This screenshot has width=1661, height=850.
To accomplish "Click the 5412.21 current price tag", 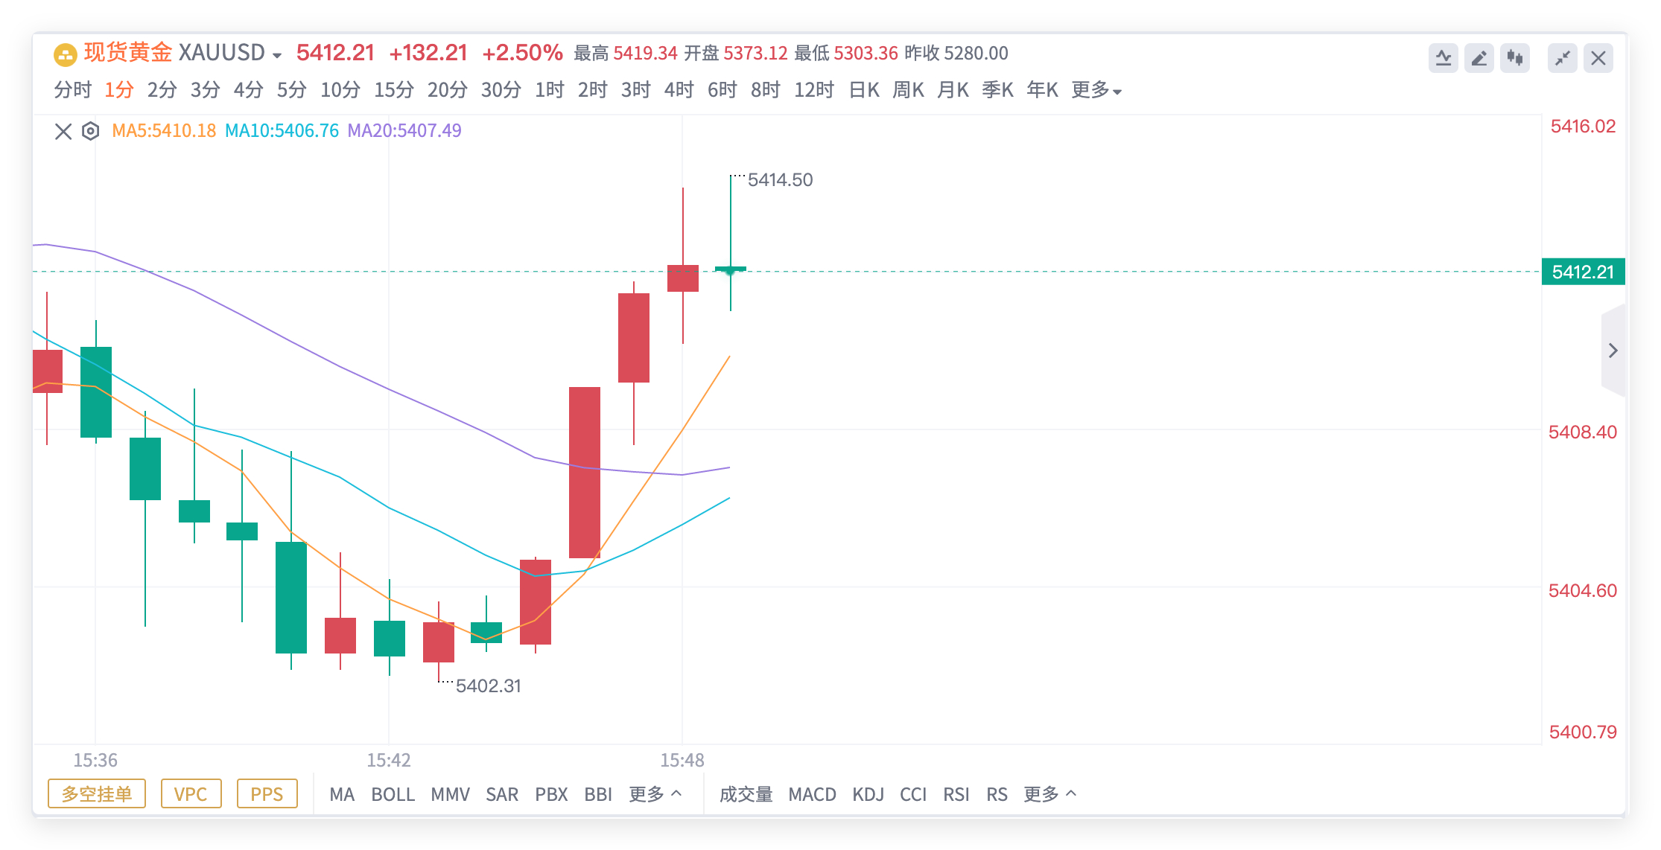I will point(1583,272).
